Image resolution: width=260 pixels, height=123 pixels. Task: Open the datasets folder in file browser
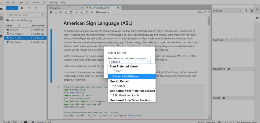tap(14, 30)
